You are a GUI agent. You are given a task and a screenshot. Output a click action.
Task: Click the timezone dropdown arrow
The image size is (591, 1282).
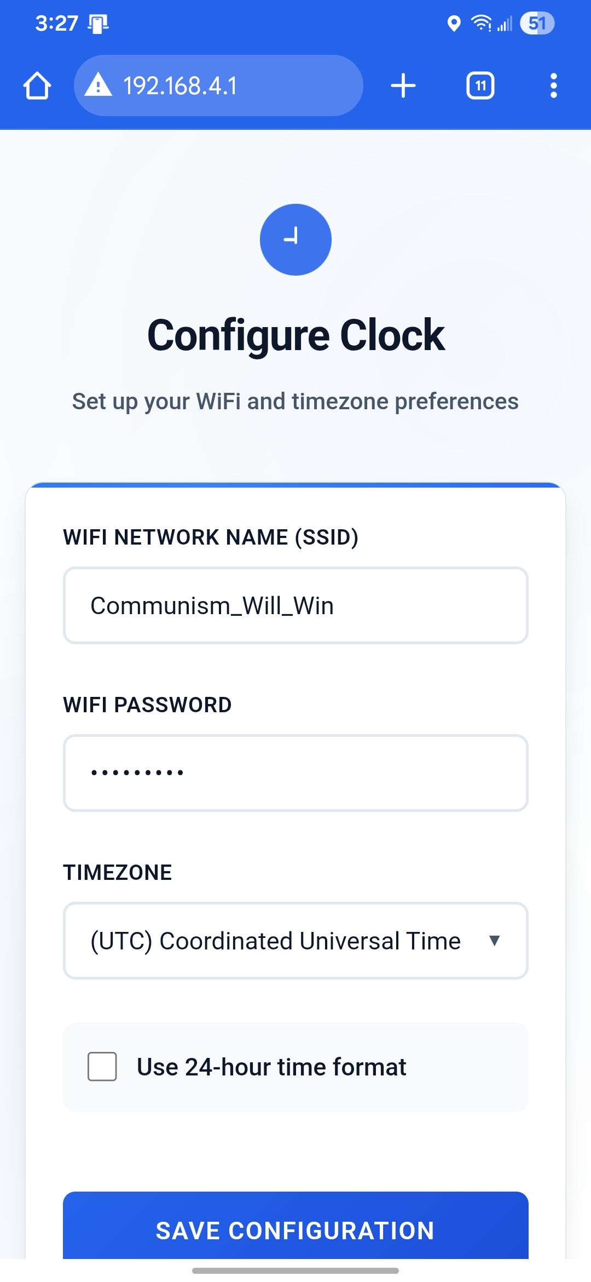(495, 941)
